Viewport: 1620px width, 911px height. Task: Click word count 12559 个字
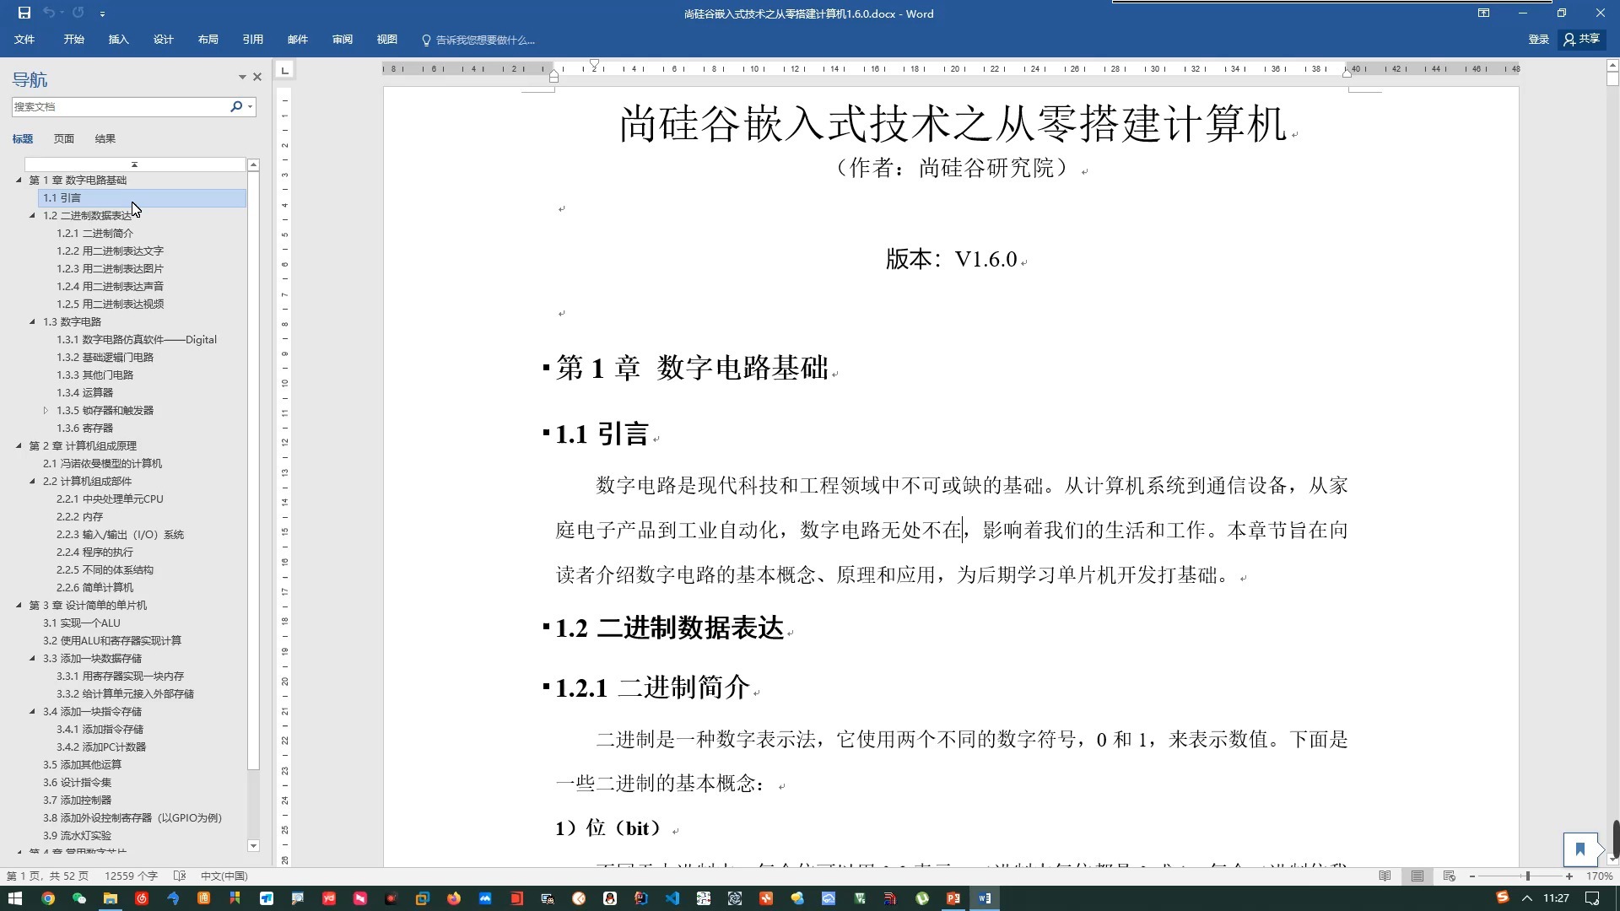coord(131,876)
